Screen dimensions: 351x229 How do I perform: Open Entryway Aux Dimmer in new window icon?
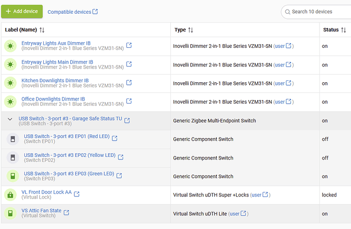click(x=129, y=45)
